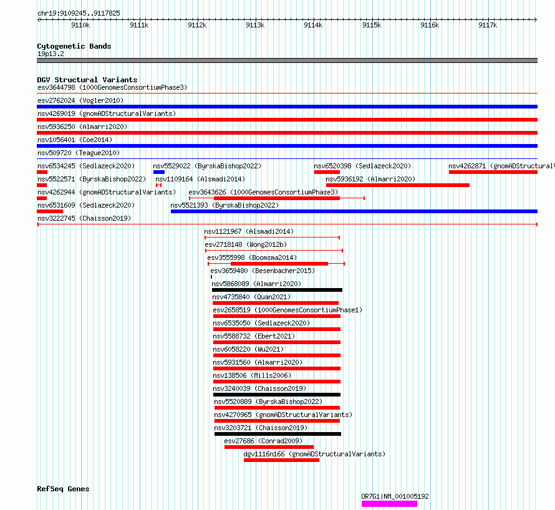Click the small blue nsv5529022 bar
The width and height of the screenshot is (555, 510).
click(159, 172)
